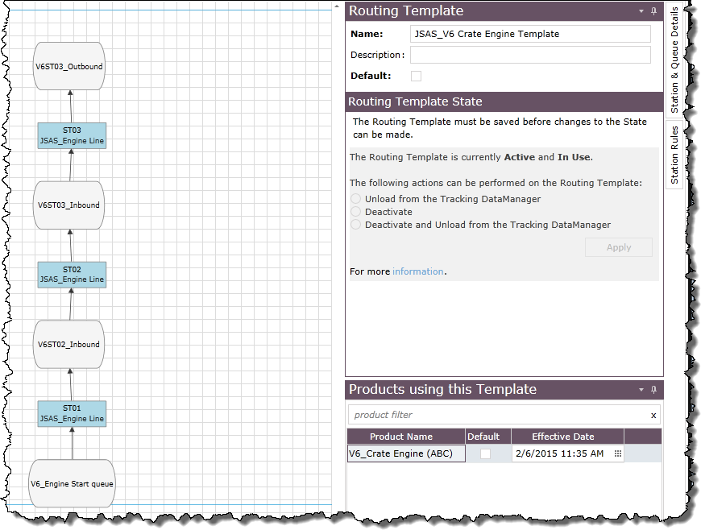
Task: Pin the Routing Template panel
Action: pos(653,11)
